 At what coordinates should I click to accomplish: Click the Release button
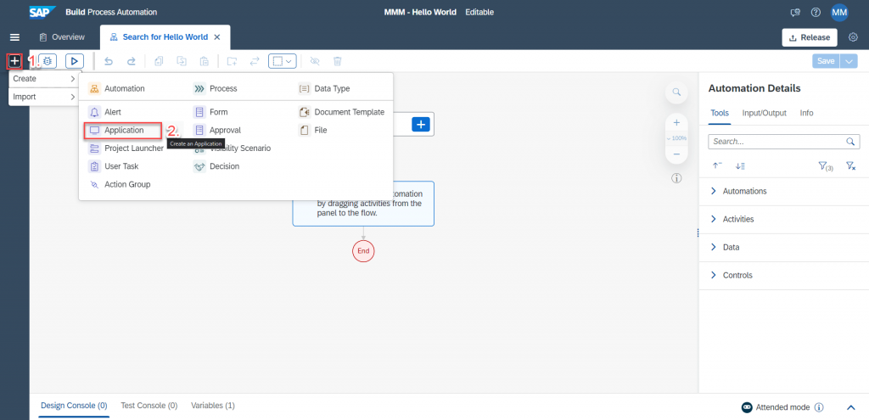pyautogui.click(x=810, y=37)
